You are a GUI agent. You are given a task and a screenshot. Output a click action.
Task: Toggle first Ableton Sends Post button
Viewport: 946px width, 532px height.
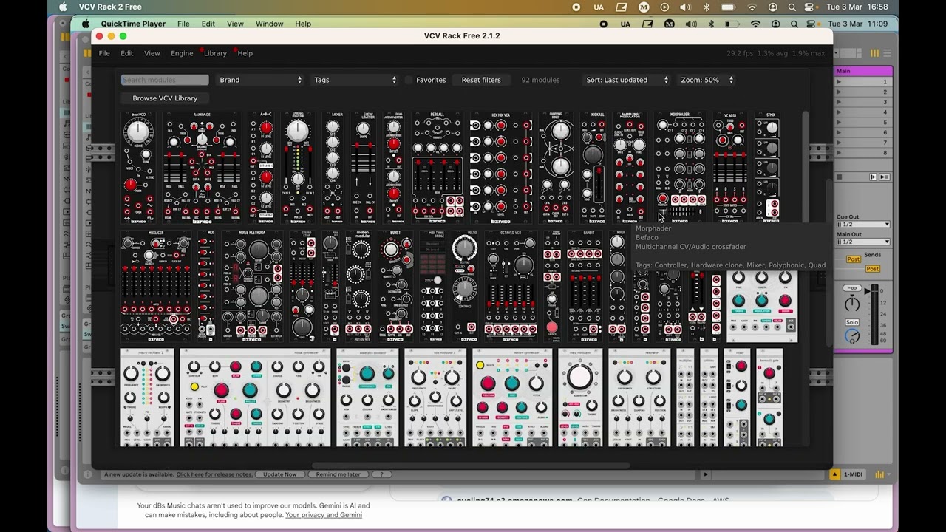(854, 259)
